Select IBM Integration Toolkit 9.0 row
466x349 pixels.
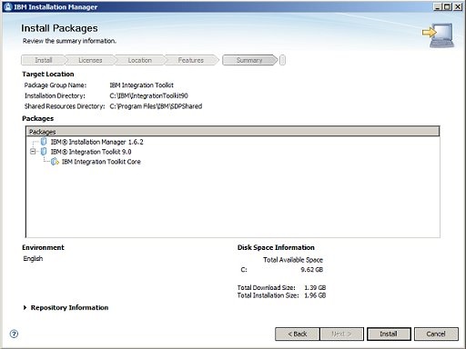pyautogui.click(x=91, y=152)
